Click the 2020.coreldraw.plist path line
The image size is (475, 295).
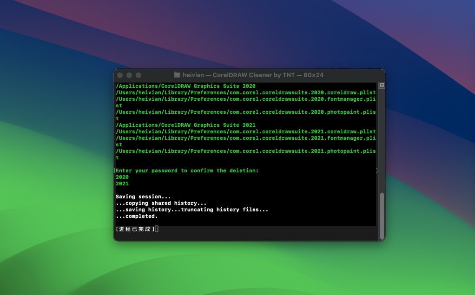[245, 92]
